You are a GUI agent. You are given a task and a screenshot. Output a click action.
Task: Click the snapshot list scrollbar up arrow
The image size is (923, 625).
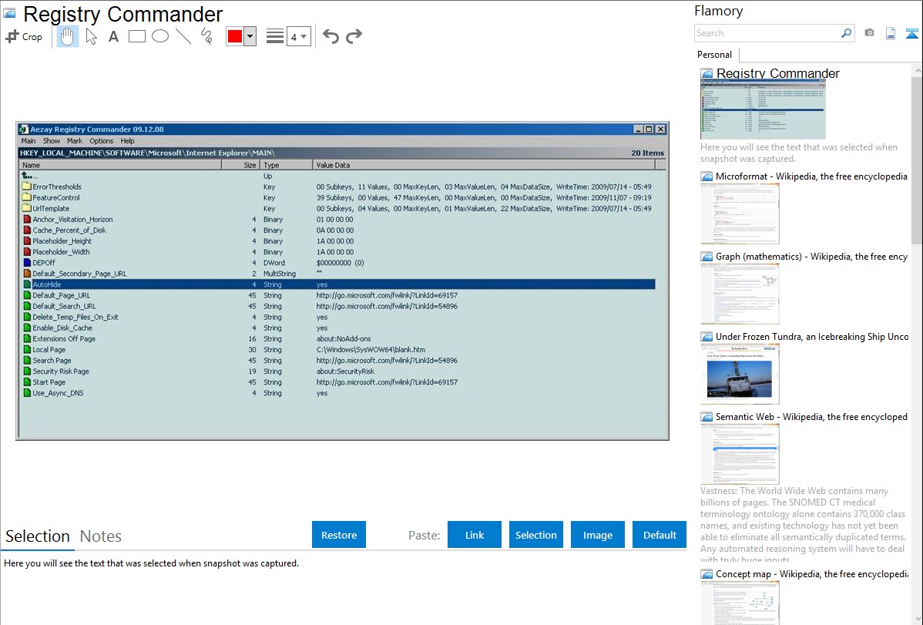pos(917,71)
